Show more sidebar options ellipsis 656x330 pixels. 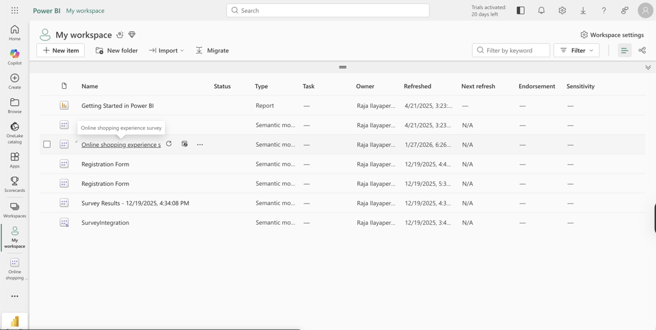[x=14, y=296]
